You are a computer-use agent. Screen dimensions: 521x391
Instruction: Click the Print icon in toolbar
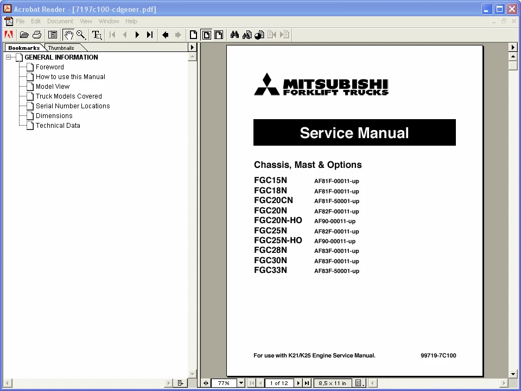37,35
